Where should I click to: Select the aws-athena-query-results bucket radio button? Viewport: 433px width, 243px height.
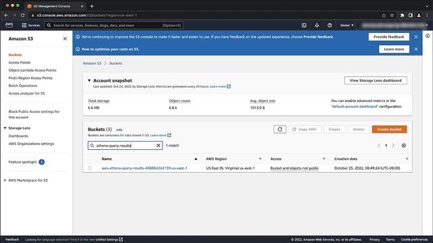click(x=90, y=168)
